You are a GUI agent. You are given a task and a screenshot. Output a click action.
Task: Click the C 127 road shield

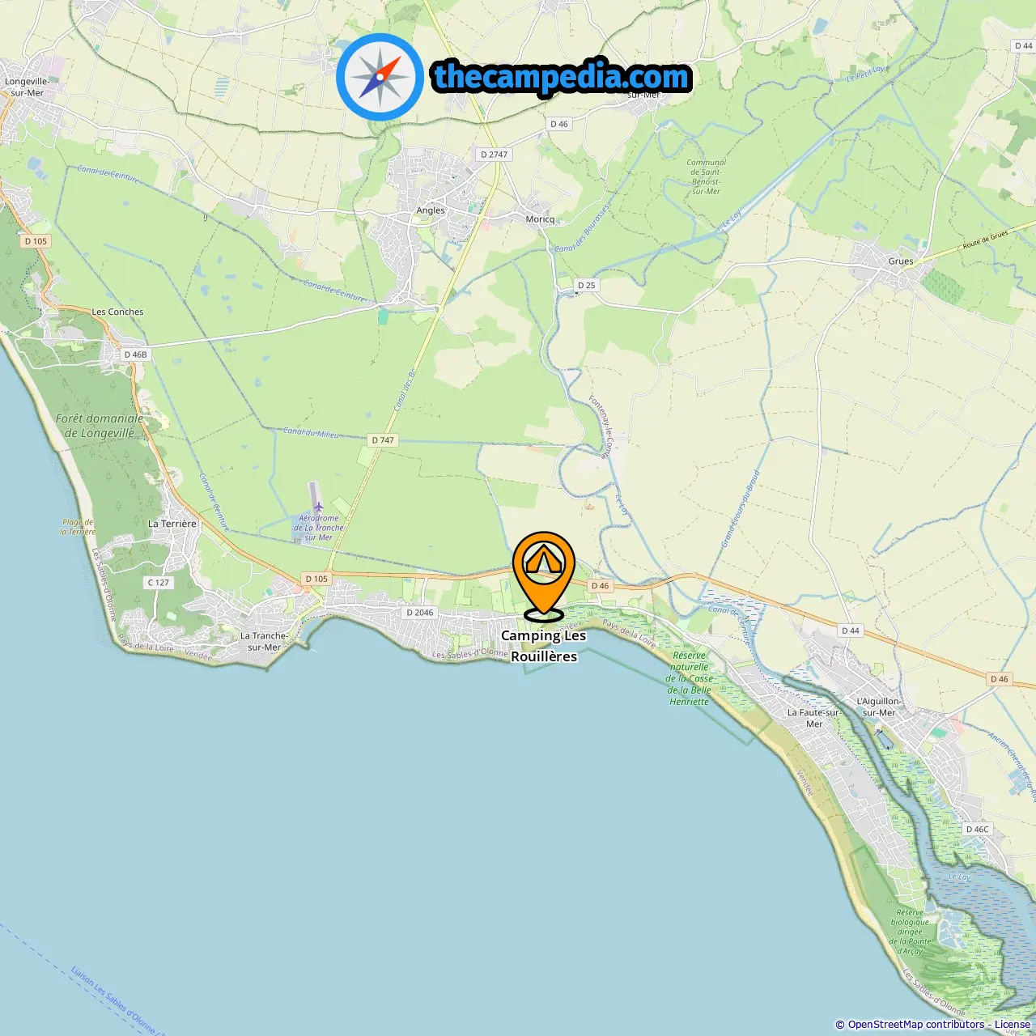pos(159,583)
